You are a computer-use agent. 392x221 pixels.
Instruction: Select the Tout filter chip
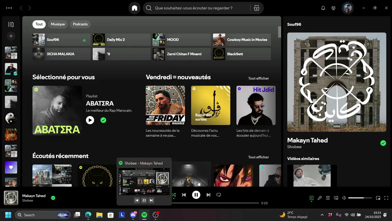[x=39, y=24]
